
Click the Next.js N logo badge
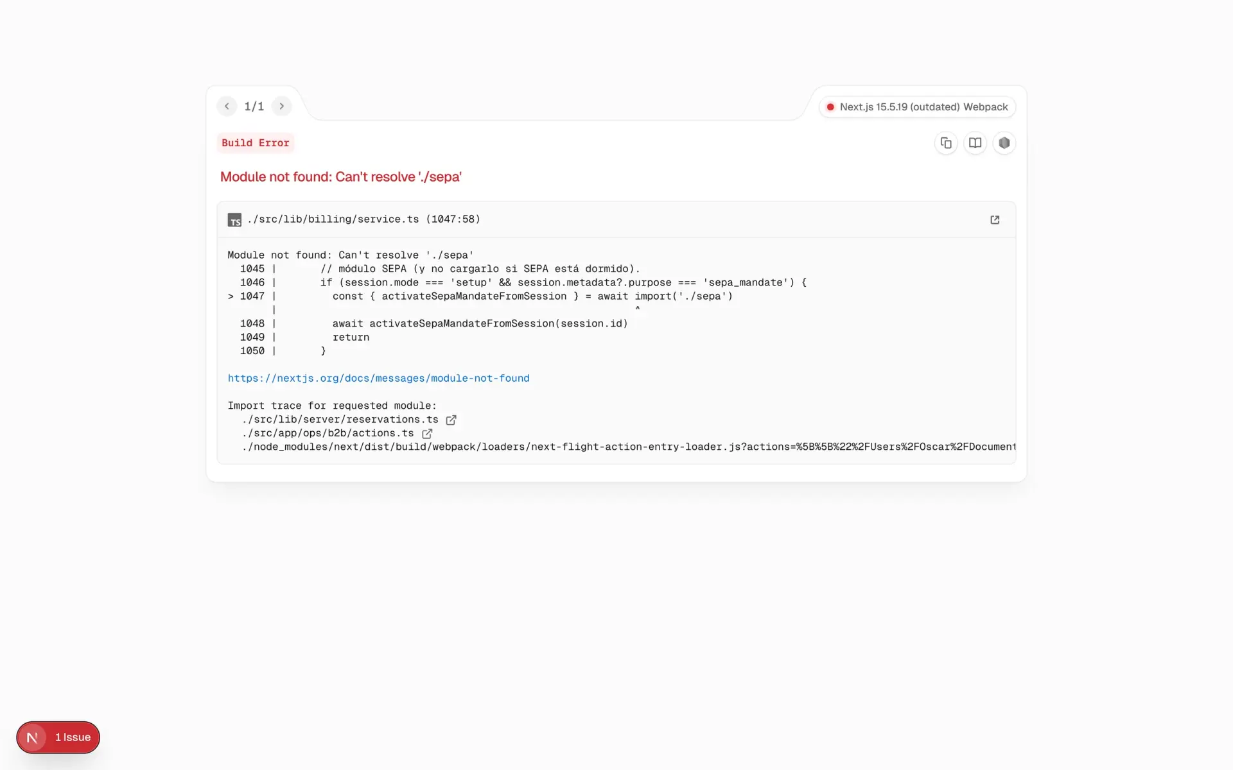[x=32, y=737]
